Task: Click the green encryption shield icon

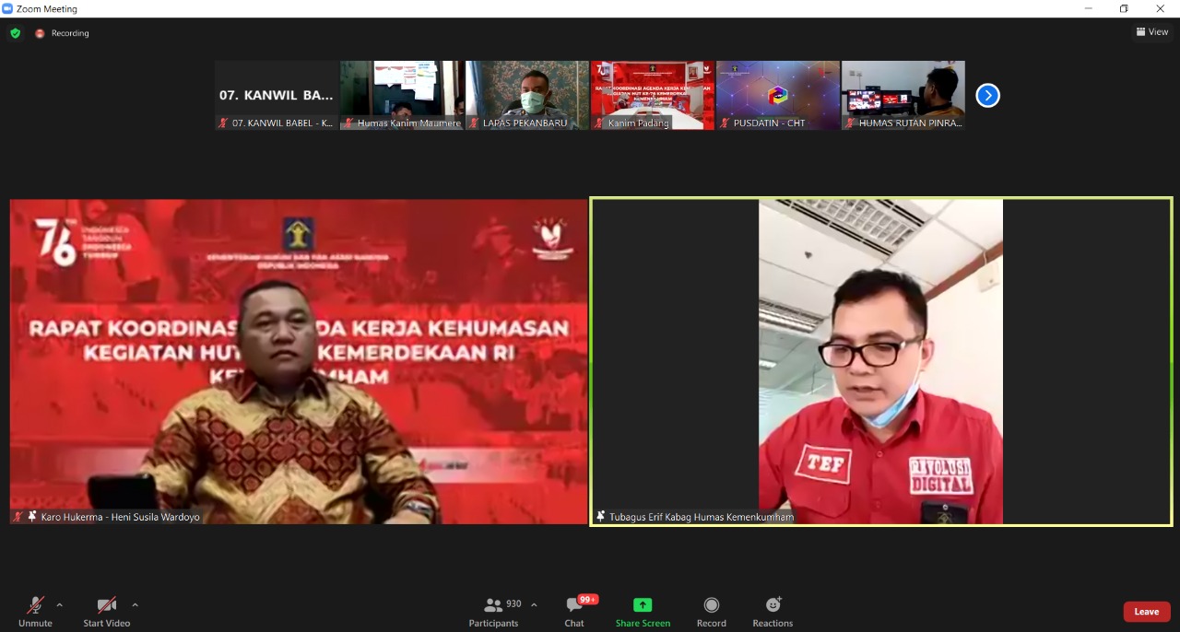Action: pyautogui.click(x=15, y=33)
